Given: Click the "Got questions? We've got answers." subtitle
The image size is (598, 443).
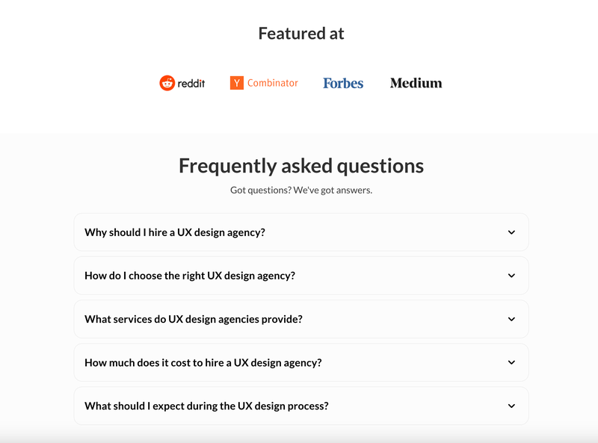Looking at the screenshot, I should click(301, 190).
